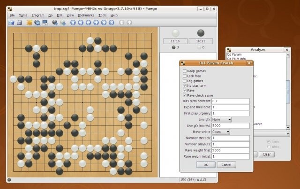Click the greyed up-arrow previous variation icon
This screenshot has height=189, width=300.
(x=129, y=23)
